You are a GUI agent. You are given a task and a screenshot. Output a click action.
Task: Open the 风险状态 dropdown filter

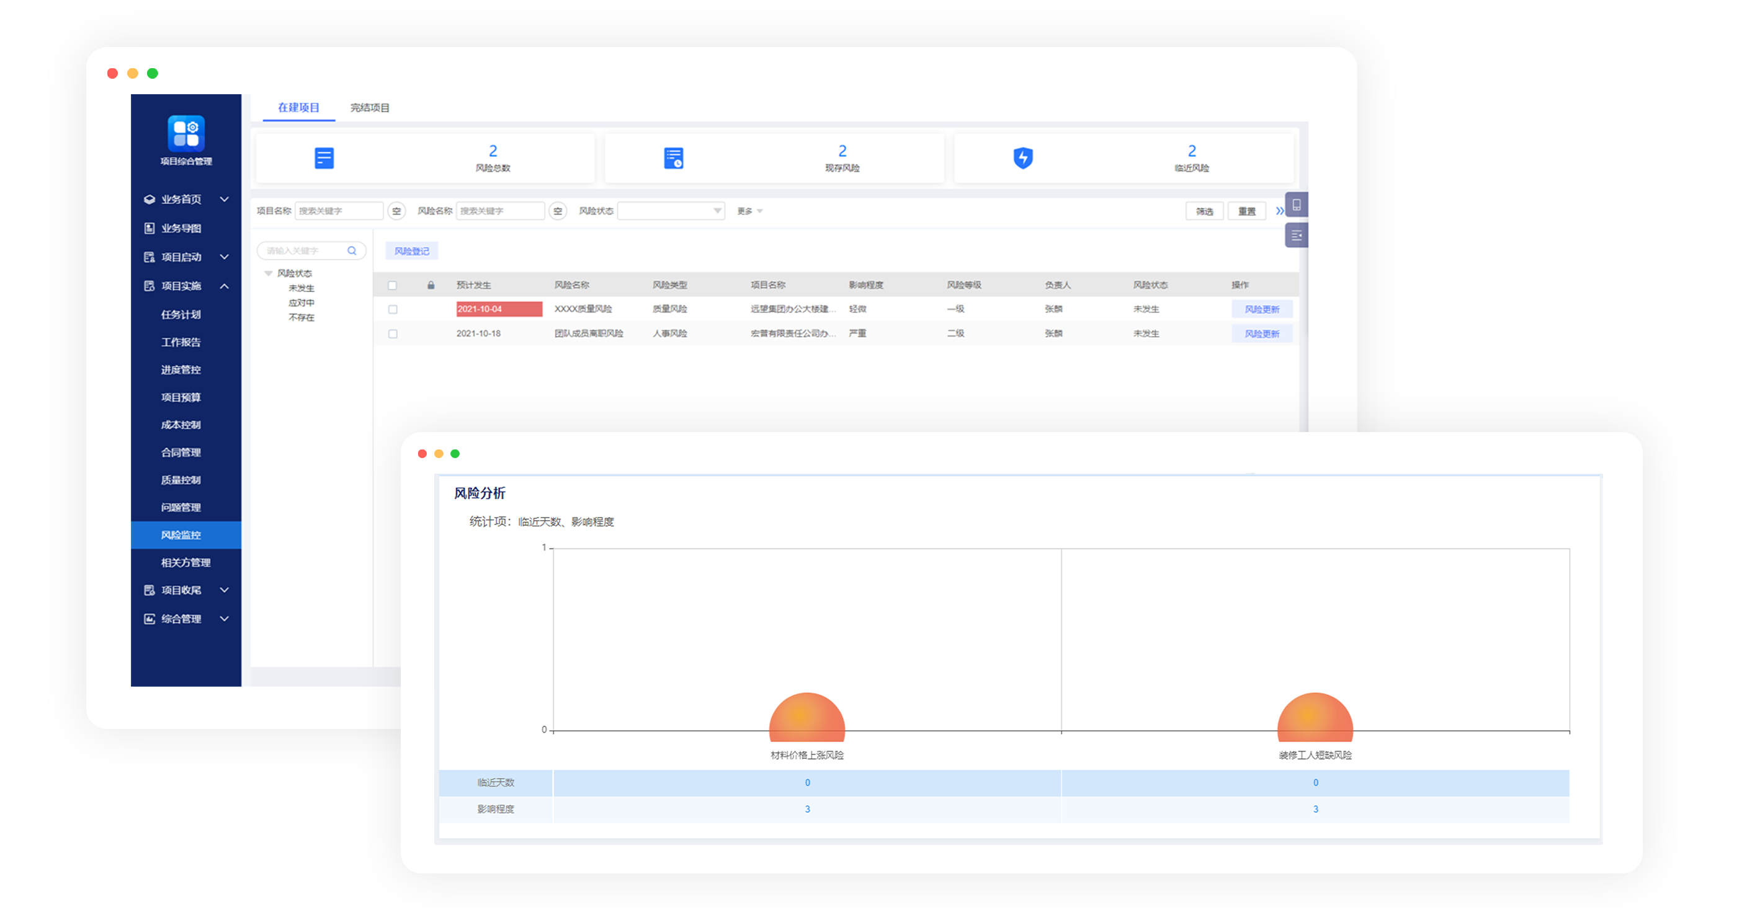coord(671,211)
